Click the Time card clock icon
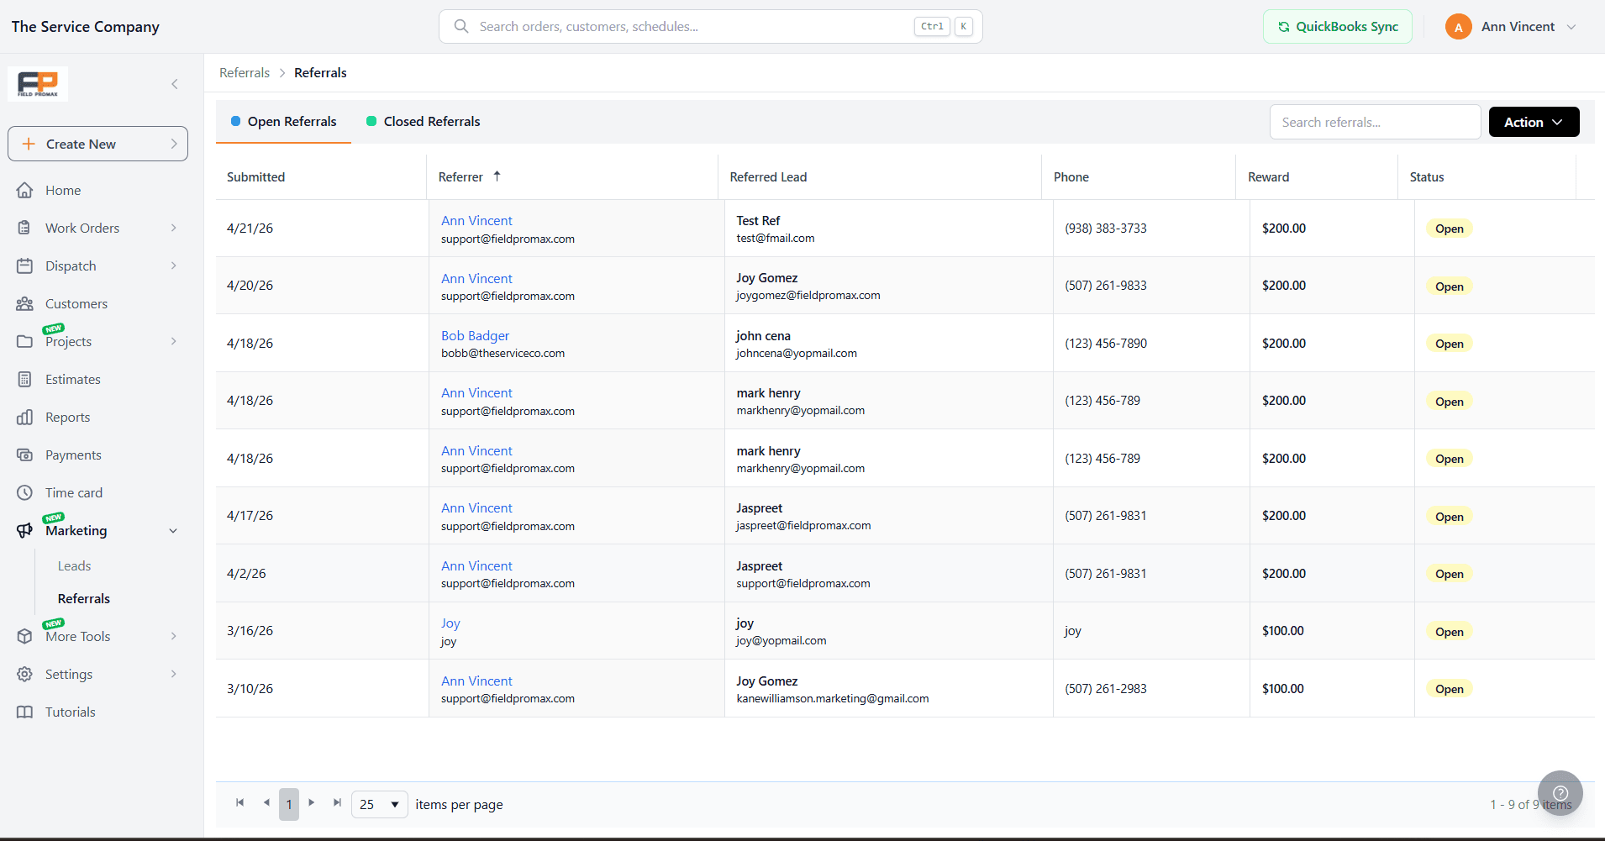This screenshot has width=1605, height=841. pos(25,493)
